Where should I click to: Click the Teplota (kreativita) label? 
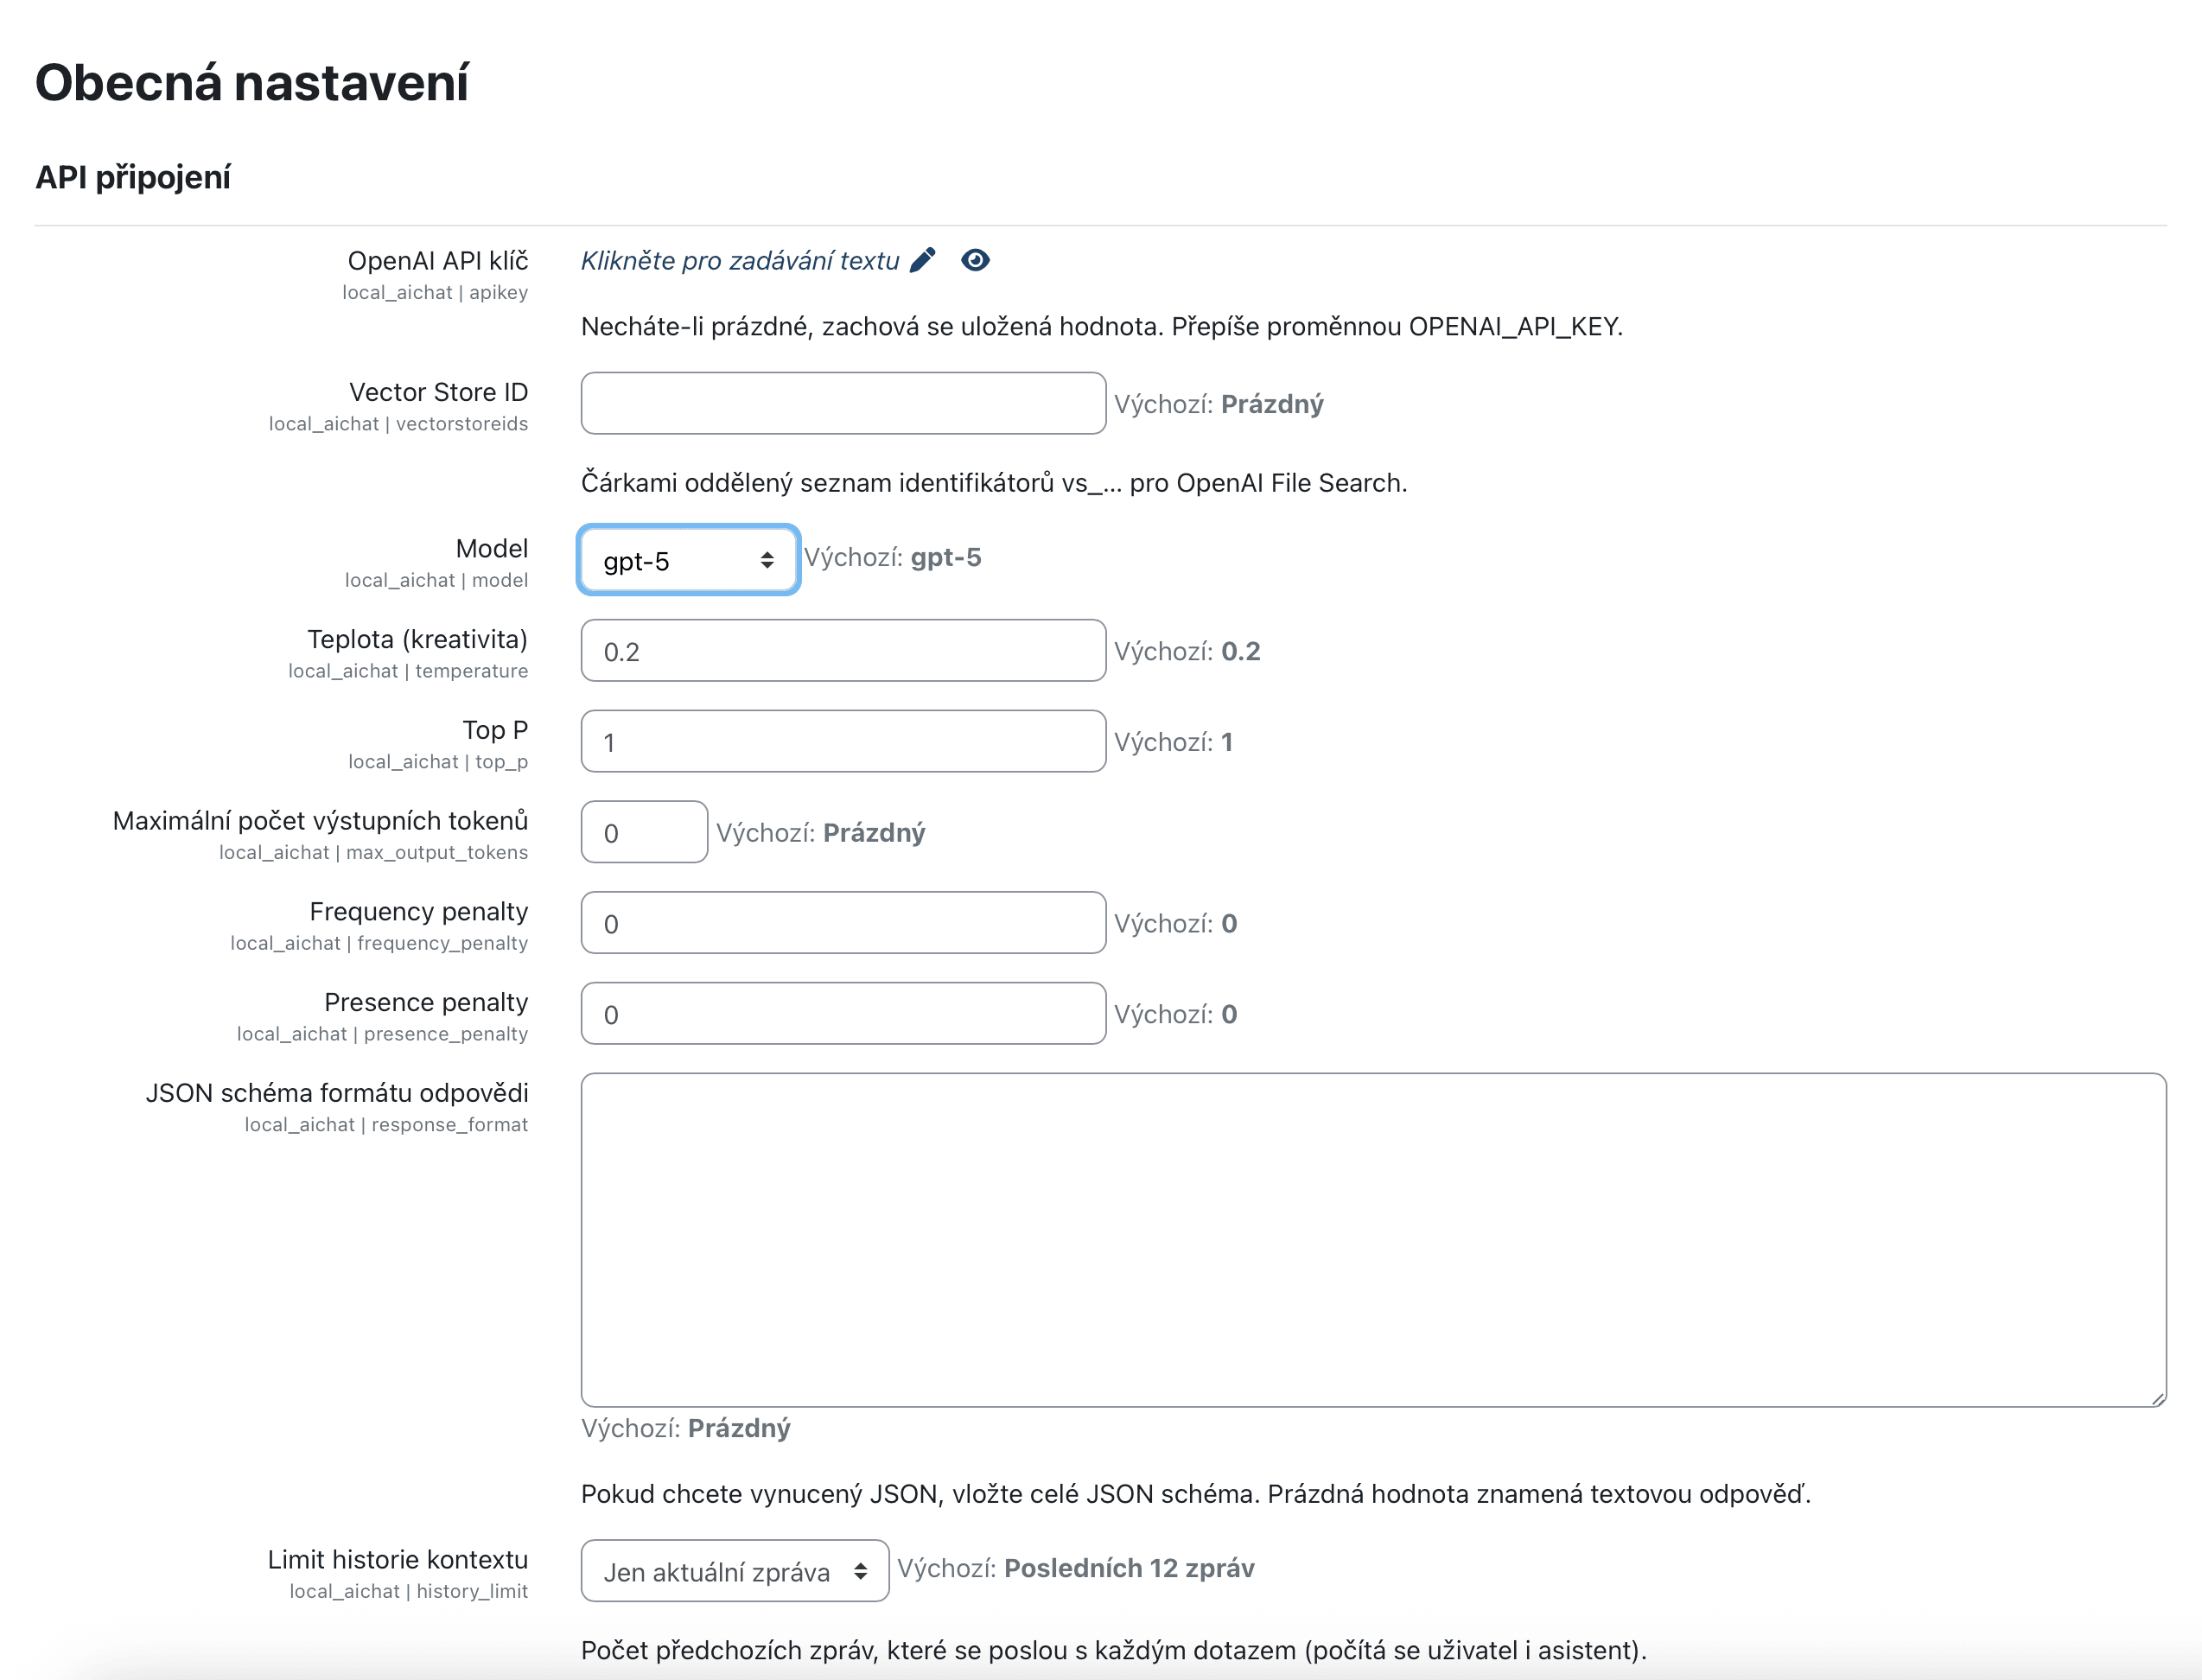pyautogui.click(x=417, y=640)
